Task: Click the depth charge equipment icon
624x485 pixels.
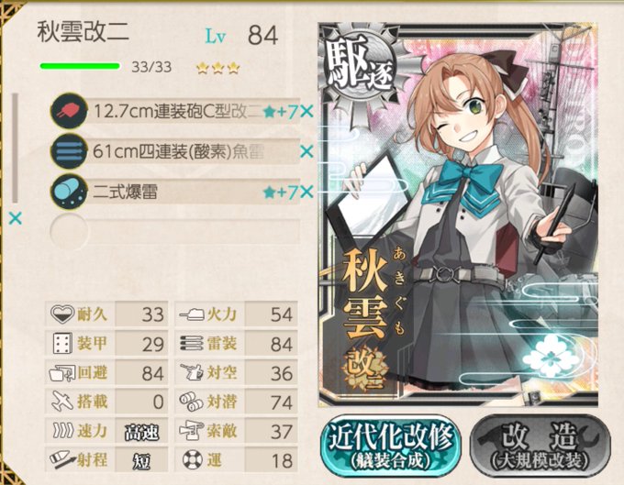Action: (x=69, y=192)
